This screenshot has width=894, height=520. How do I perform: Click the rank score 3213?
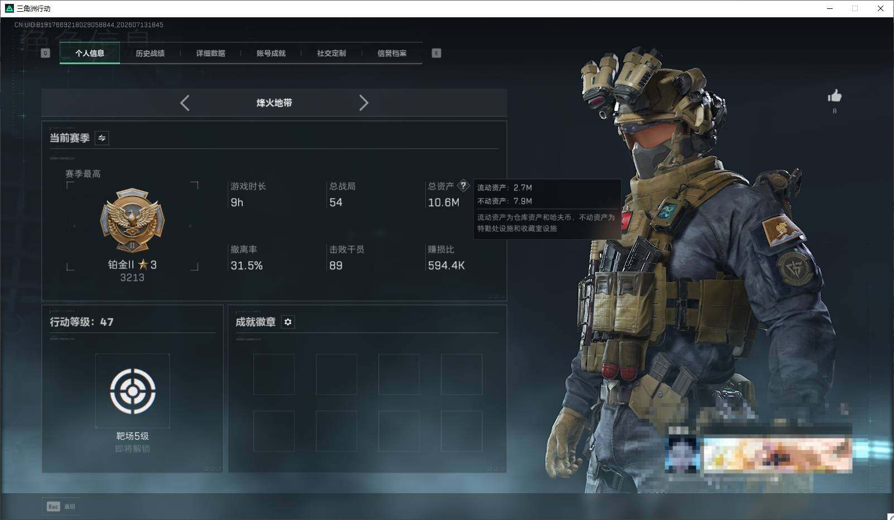pyautogui.click(x=132, y=277)
